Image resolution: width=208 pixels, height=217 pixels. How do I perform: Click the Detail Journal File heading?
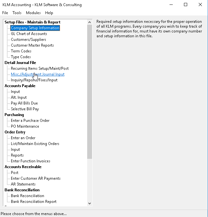(20, 63)
